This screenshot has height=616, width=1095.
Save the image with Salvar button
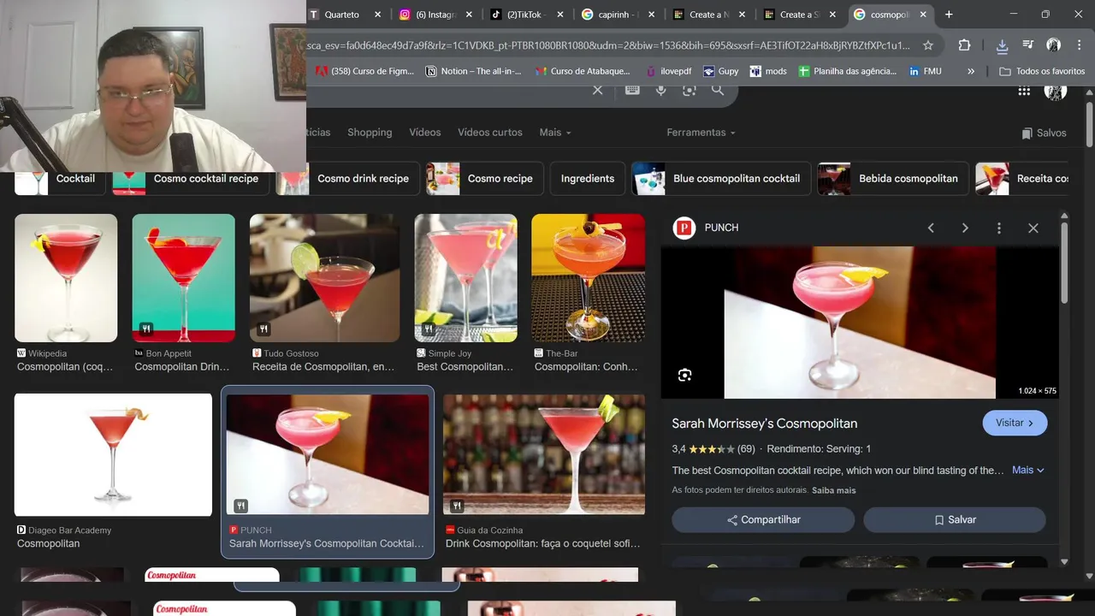(x=954, y=519)
